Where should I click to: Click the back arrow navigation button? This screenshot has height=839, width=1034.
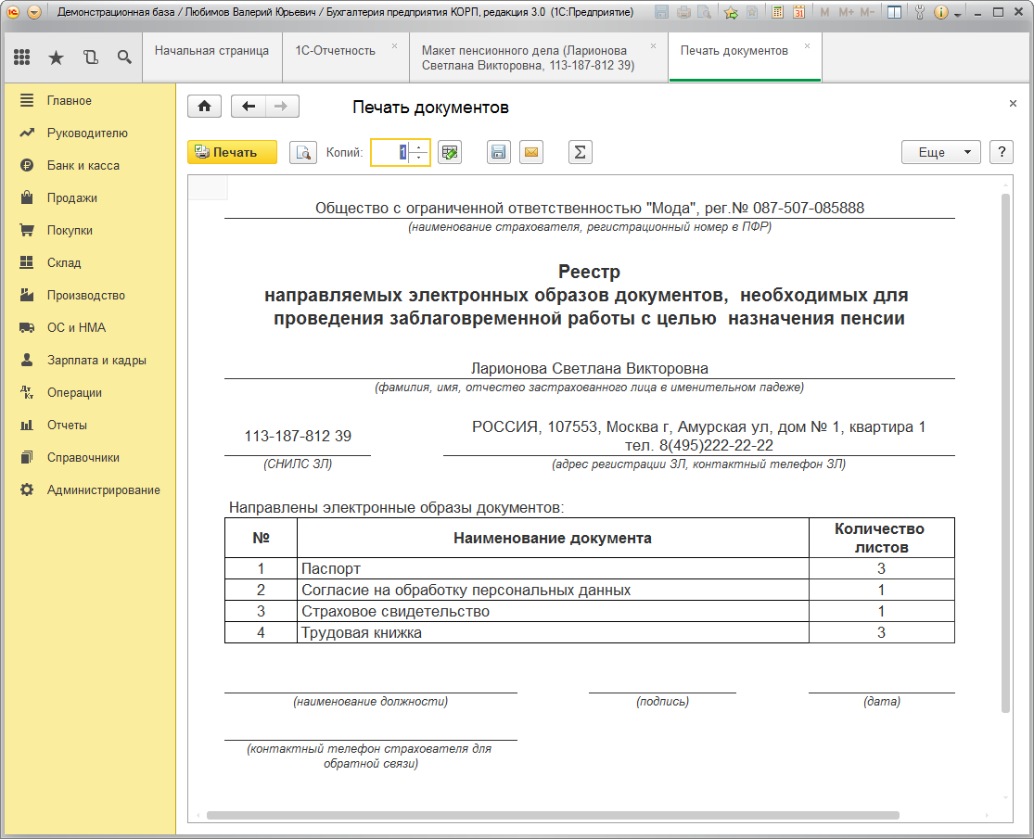pos(248,107)
